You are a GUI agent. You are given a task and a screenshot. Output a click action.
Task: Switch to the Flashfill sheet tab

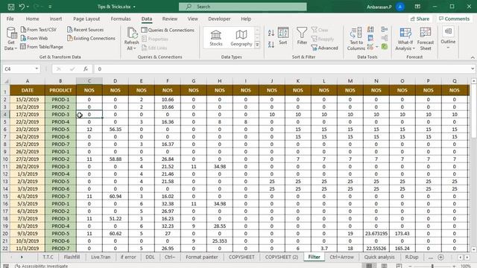click(72, 257)
